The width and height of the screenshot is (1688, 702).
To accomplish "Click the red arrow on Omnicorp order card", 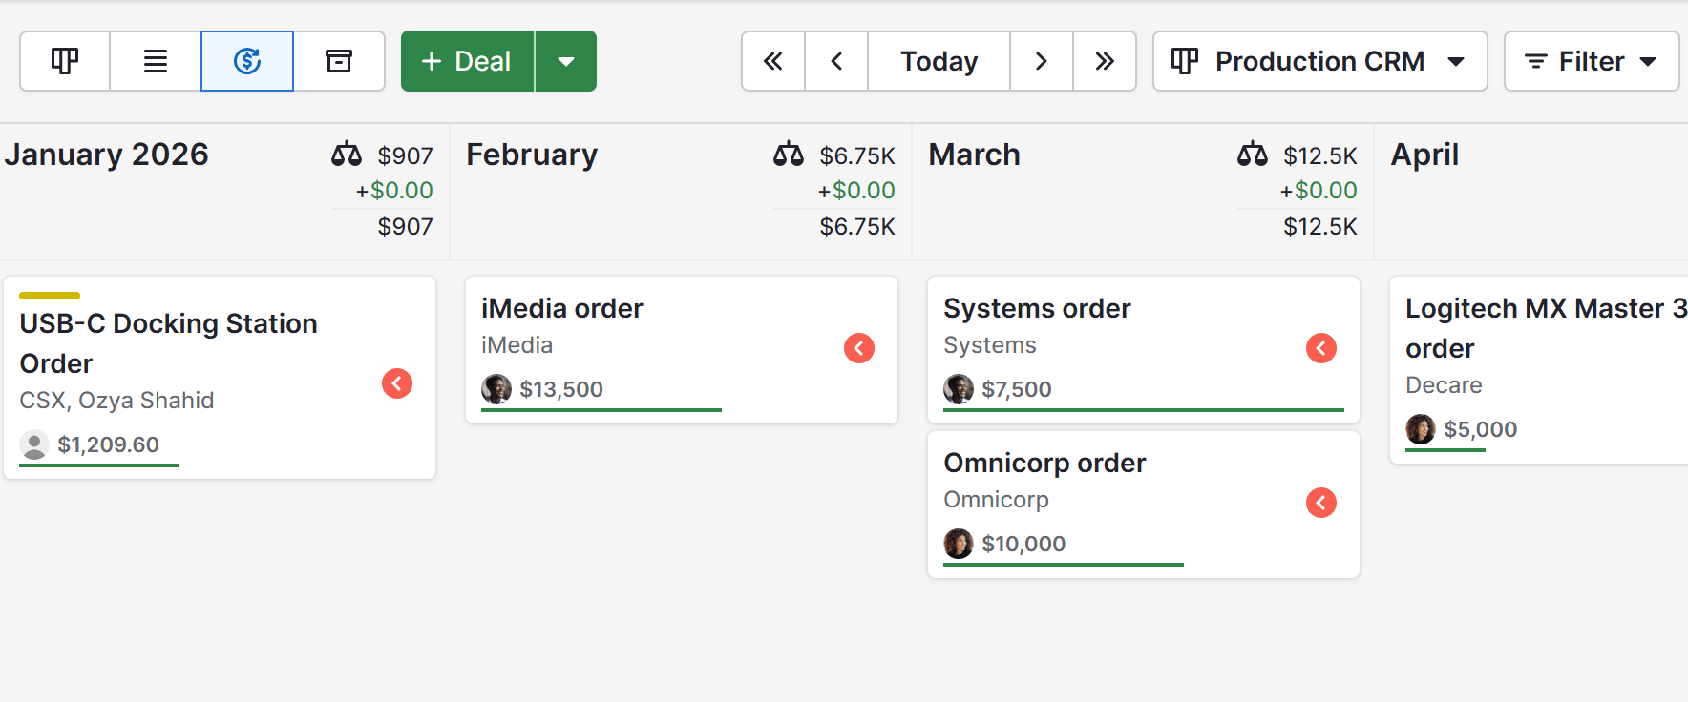I will (1321, 503).
